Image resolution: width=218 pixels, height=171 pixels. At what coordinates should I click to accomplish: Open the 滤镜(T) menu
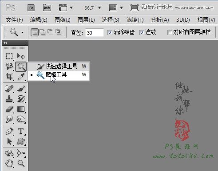tap(135, 20)
